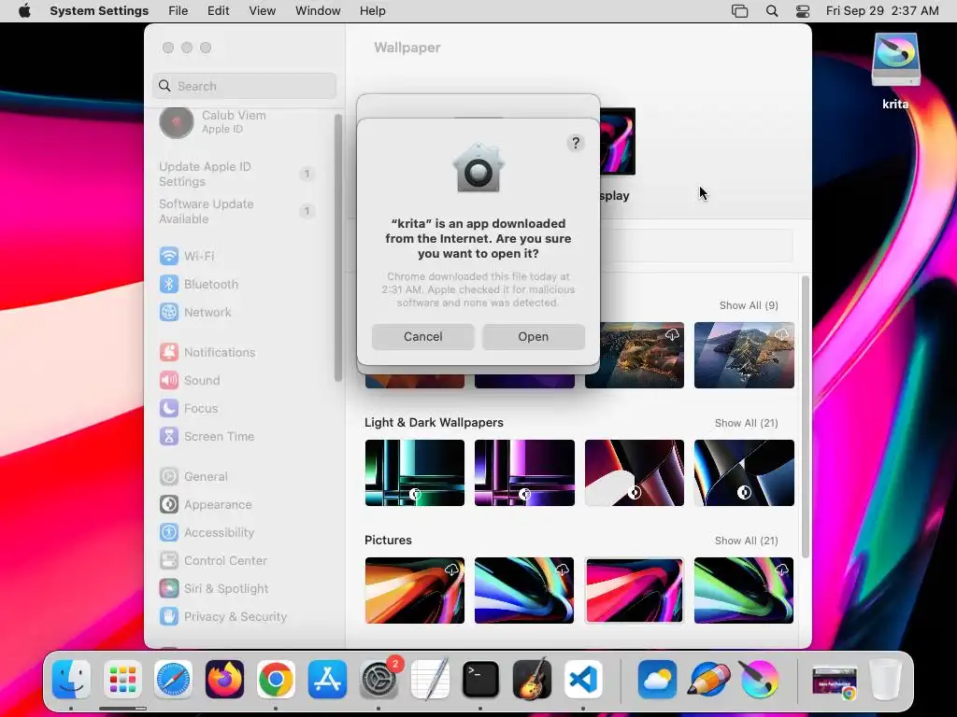Open Trash from the Dock
This screenshot has height=717, width=957.
pyautogui.click(x=886, y=679)
